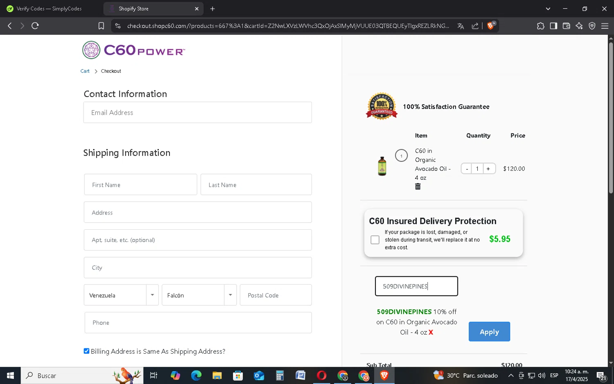The image size is (614, 384).
Task: View site information icon in address bar
Action: (x=118, y=26)
